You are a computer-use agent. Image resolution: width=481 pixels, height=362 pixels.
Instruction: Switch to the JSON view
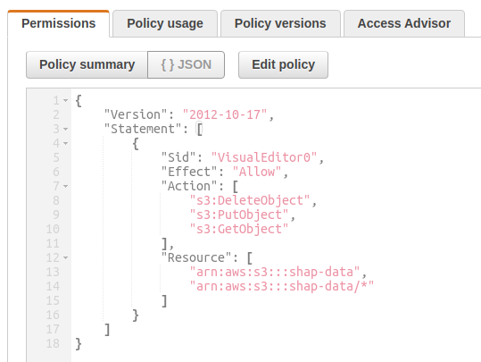pos(186,65)
